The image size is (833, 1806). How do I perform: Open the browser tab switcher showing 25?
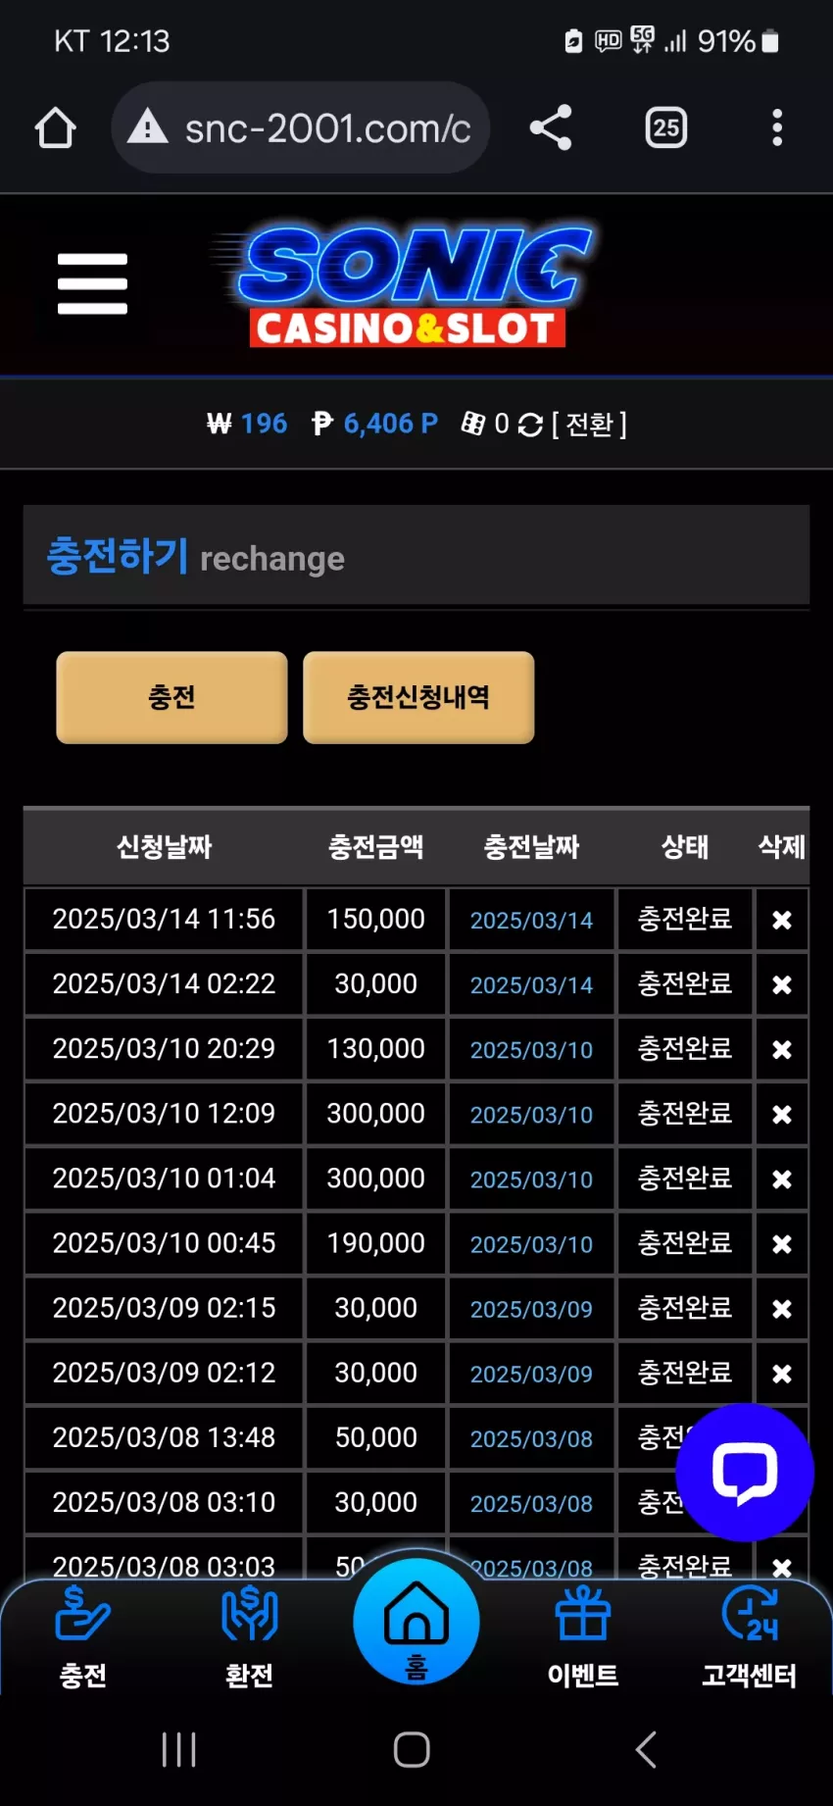(666, 127)
